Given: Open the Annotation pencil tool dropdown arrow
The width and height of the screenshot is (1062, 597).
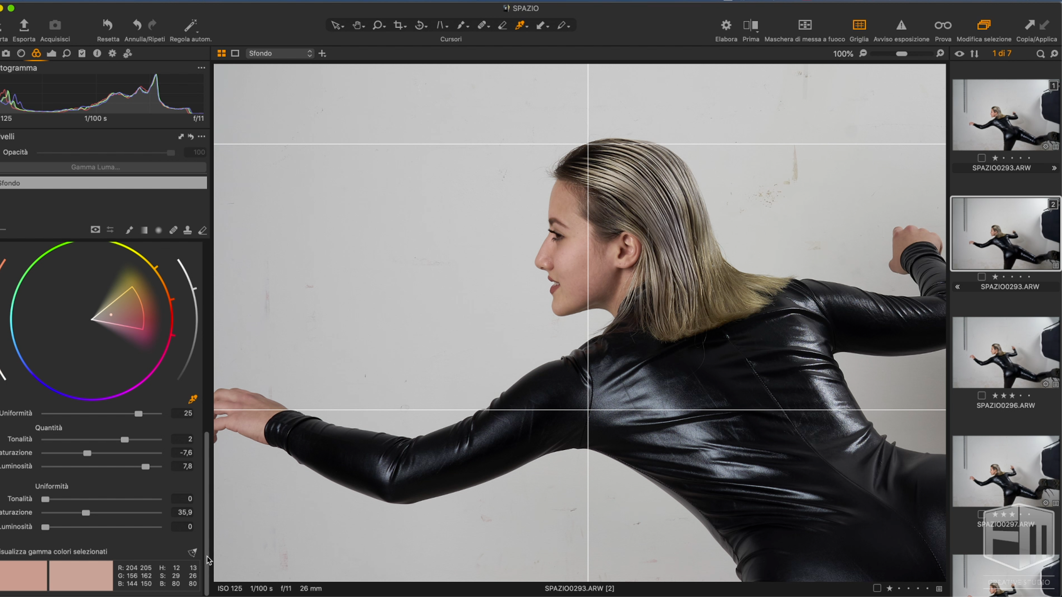Looking at the screenshot, I should [x=569, y=27].
